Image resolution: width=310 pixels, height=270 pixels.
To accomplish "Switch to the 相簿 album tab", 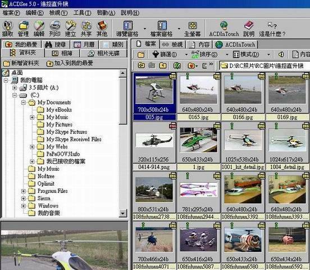I will 62,53.
